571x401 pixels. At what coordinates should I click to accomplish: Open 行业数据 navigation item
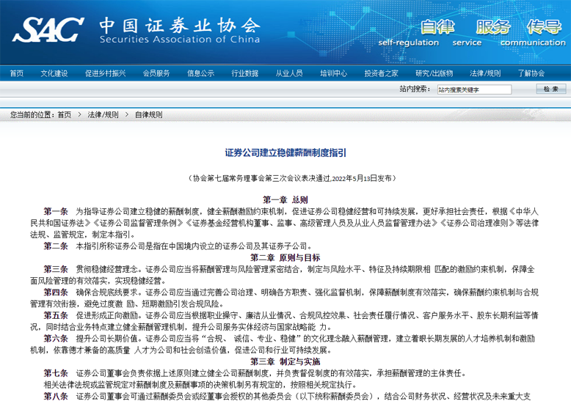pos(245,73)
